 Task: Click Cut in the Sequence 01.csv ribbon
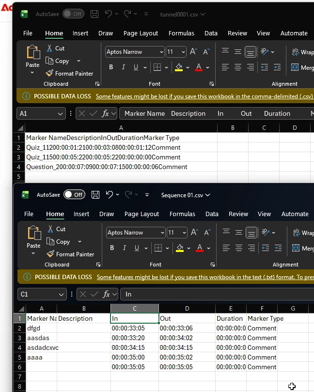pos(57,229)
